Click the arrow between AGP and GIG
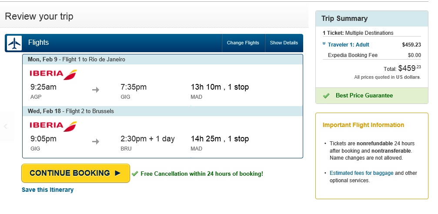Viewport: 438px width, 214px height. point(96,90)
